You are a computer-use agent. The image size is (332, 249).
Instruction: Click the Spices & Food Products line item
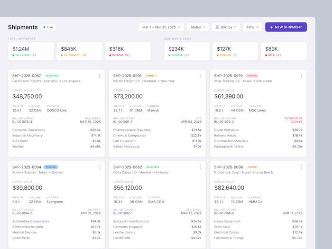(157, 221)
